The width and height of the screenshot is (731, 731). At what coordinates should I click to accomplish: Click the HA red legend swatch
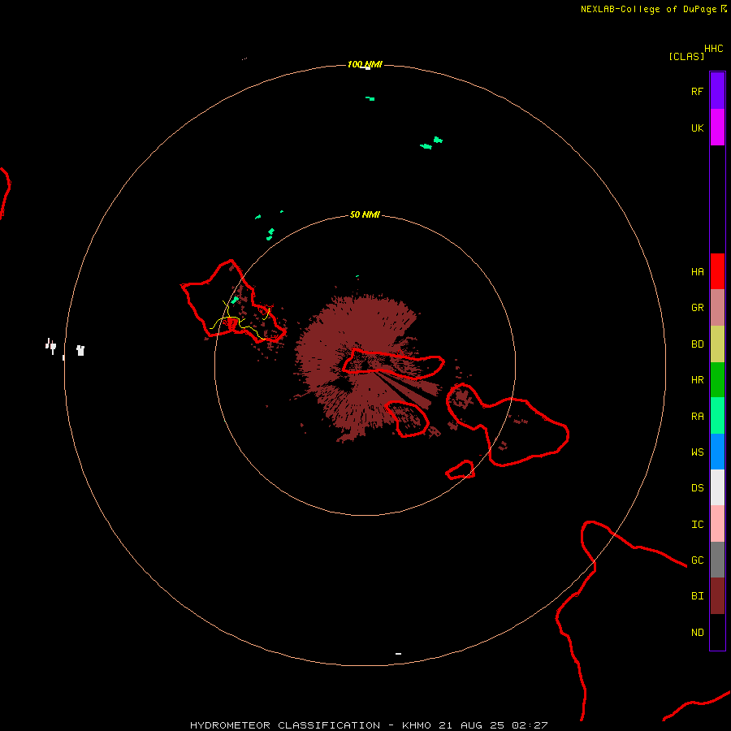tap(717, 271)
